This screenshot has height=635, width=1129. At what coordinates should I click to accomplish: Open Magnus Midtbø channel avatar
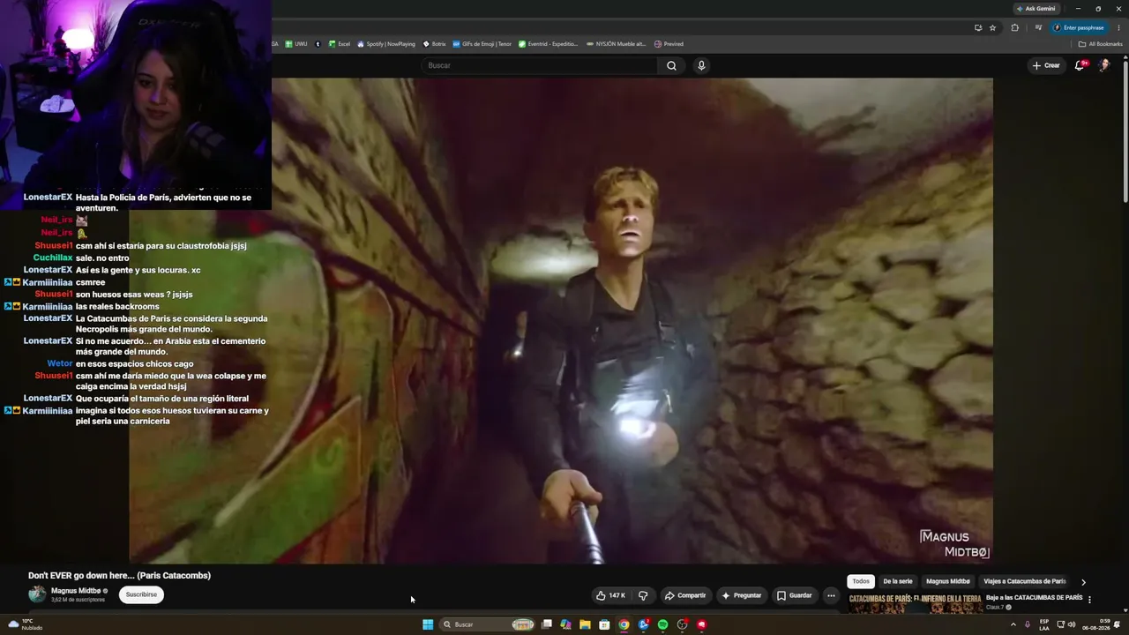pos(37,594)
